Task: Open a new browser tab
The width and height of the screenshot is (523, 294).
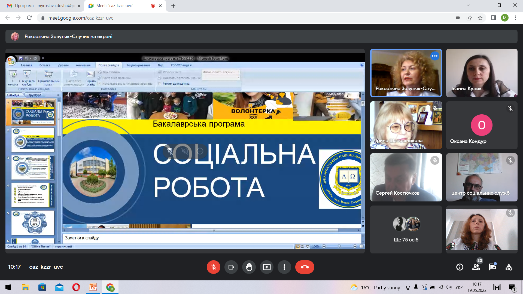Action: 173,6
